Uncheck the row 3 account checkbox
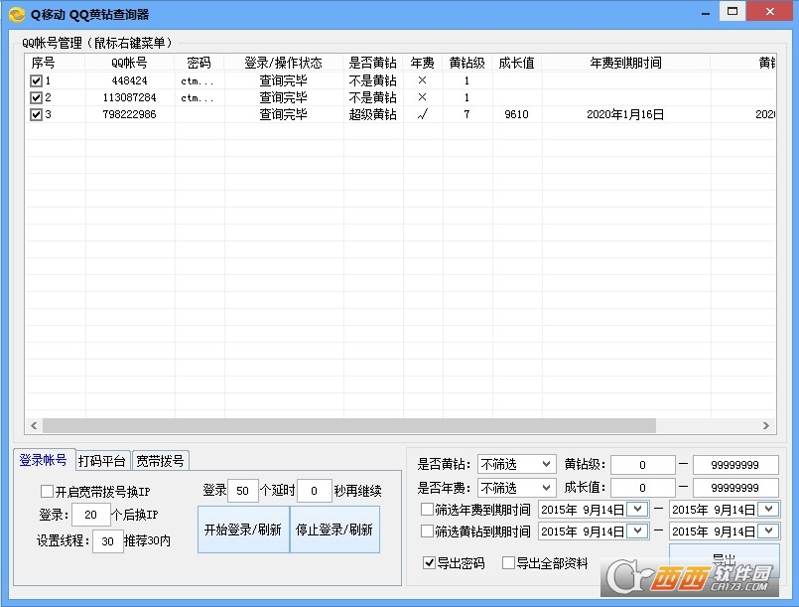Viewport: 799px width, 607px height. point(37,114)
